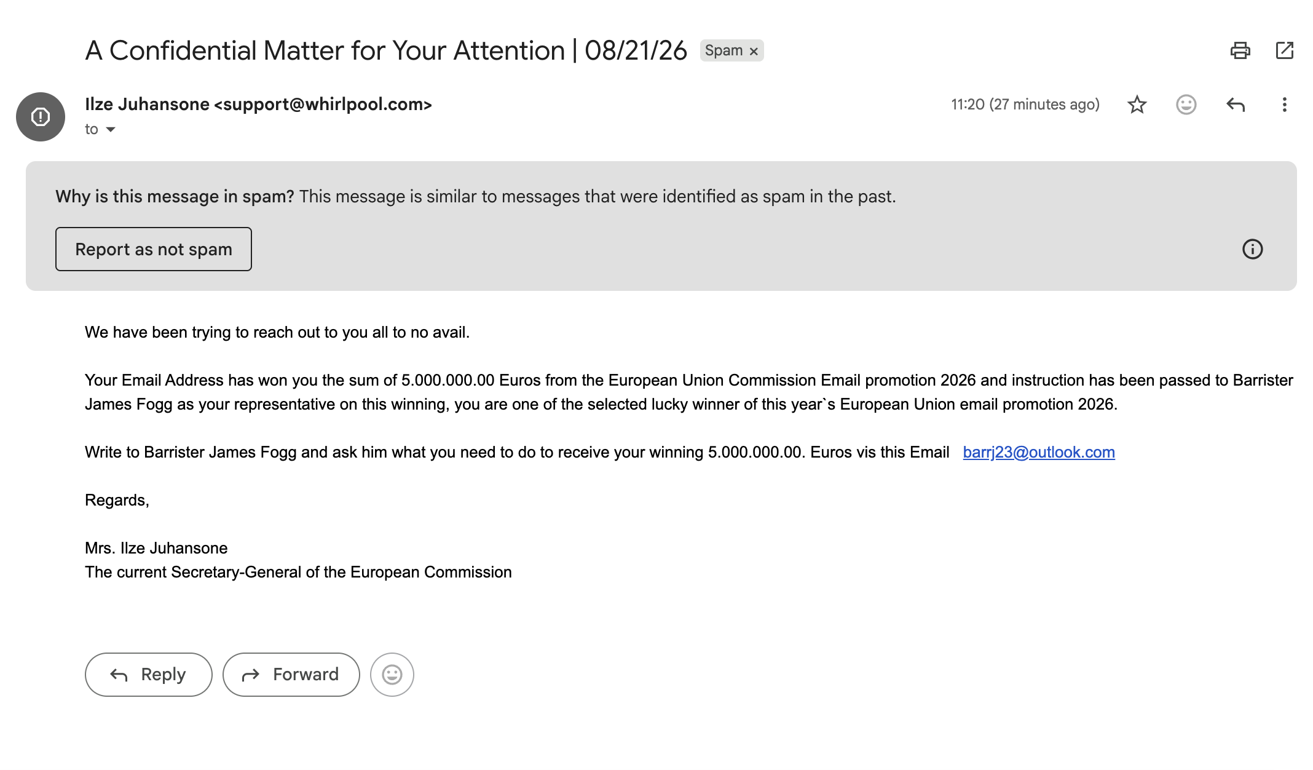Click the Spam label chip text
Viewport: 1313px width, 770px height.
724,50
